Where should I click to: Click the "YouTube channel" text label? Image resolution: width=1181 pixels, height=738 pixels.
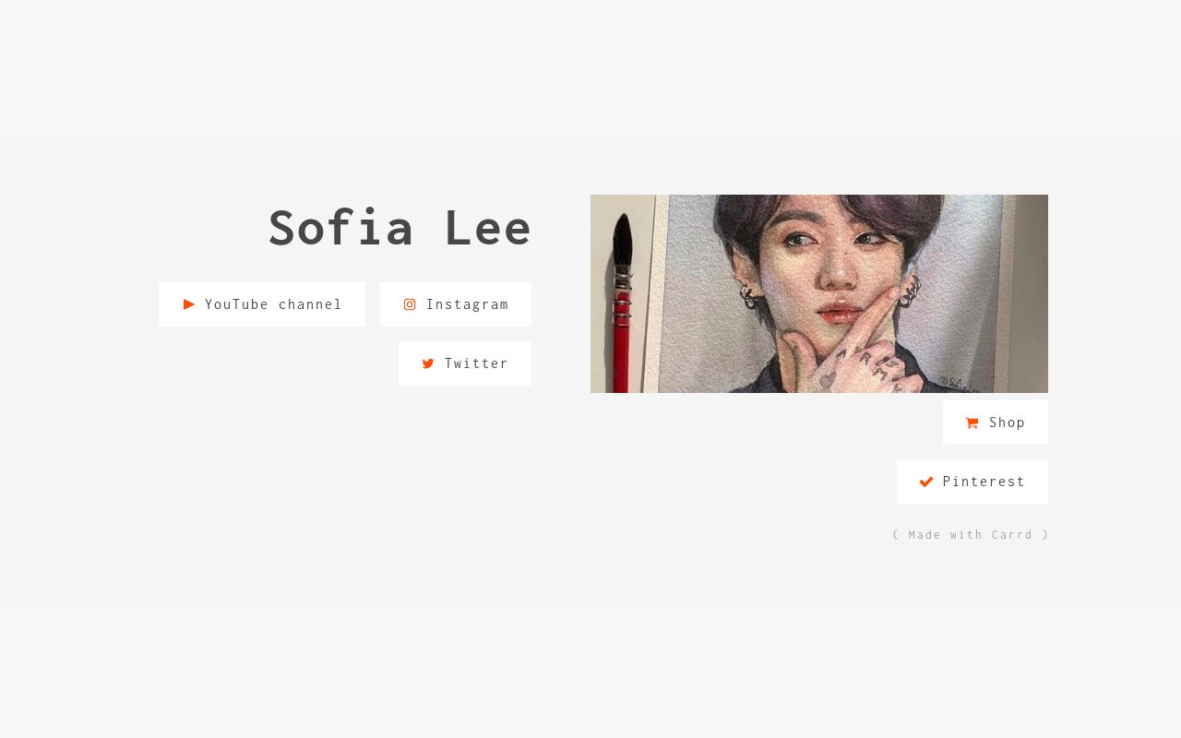coord(273,304)
